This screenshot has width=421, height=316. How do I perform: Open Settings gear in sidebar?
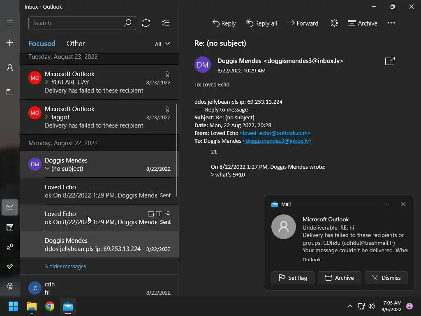(10, 286)
